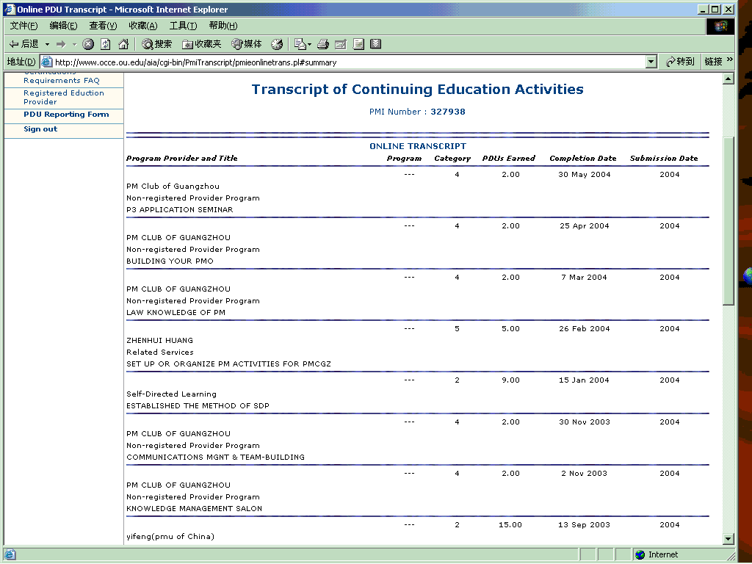Click the Submission Date column header

[664, 159]
